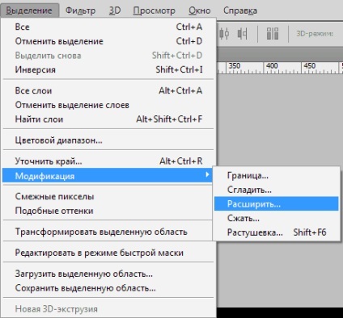Open Загрузить выделенную область... dialog
The width and height of the screenshot is (343, 318).
pyautogui.click(x=108, y=274)
